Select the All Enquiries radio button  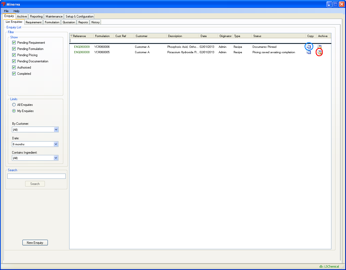(14, 105)
